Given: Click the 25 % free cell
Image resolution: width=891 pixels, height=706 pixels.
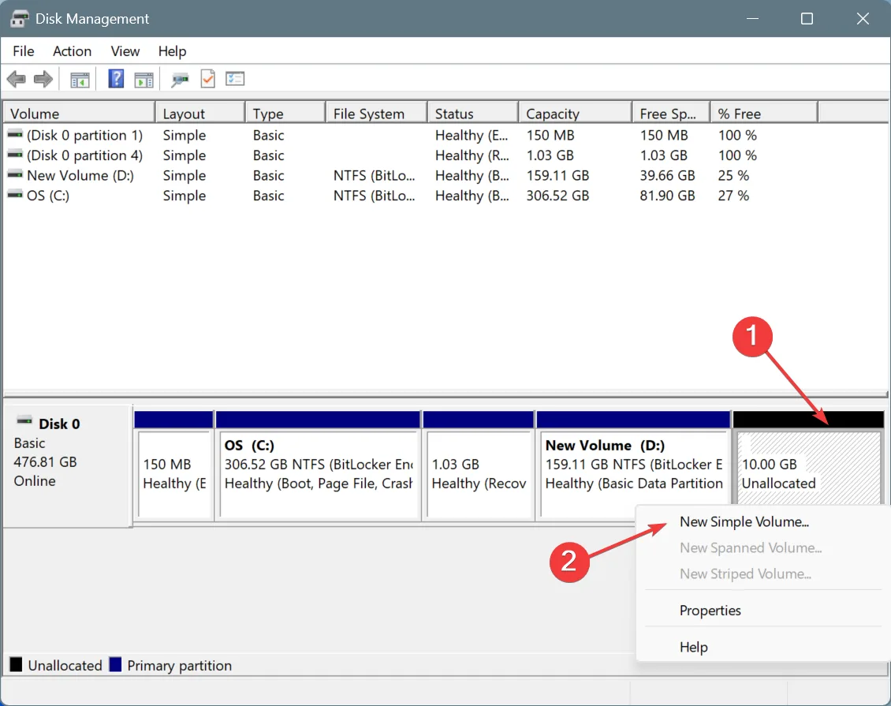Looking at the screenshot, I should pos(733,175).
